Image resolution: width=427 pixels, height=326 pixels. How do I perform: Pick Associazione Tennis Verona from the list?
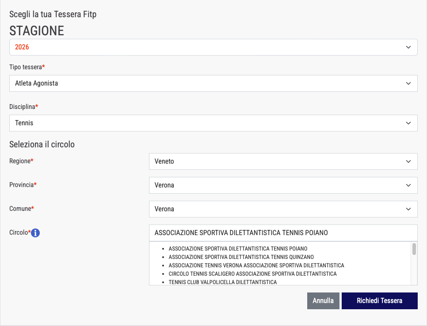click(256, 265)
